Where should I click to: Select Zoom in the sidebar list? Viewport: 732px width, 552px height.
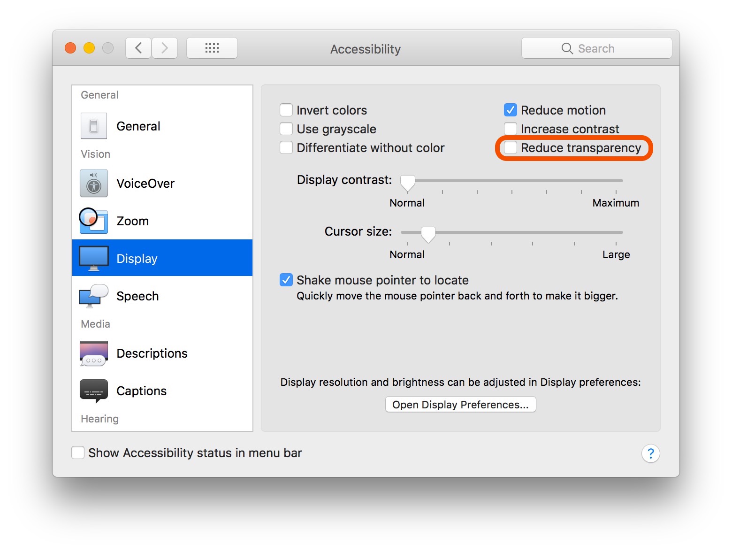pyautogui.click(x=162, y=221)
